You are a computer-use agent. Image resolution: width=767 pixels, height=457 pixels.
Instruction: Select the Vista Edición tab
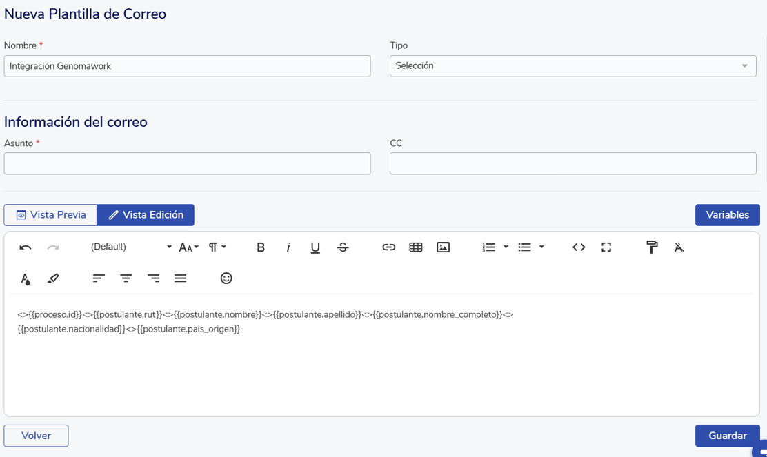click(146, 215)
